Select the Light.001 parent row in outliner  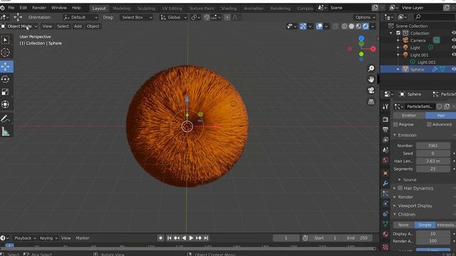418,55
